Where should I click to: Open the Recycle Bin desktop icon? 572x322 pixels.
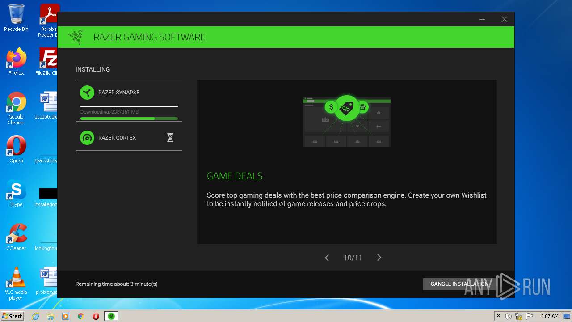[16, 18]
